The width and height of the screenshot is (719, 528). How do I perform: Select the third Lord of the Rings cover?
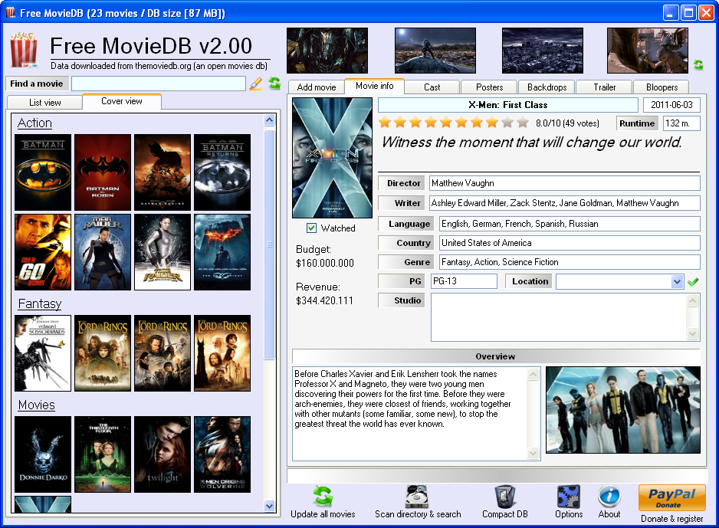click(x=222, y=353)
